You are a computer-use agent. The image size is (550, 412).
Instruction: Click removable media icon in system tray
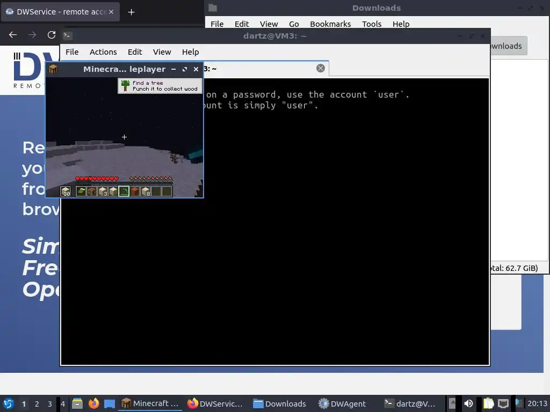pos(452,403)
